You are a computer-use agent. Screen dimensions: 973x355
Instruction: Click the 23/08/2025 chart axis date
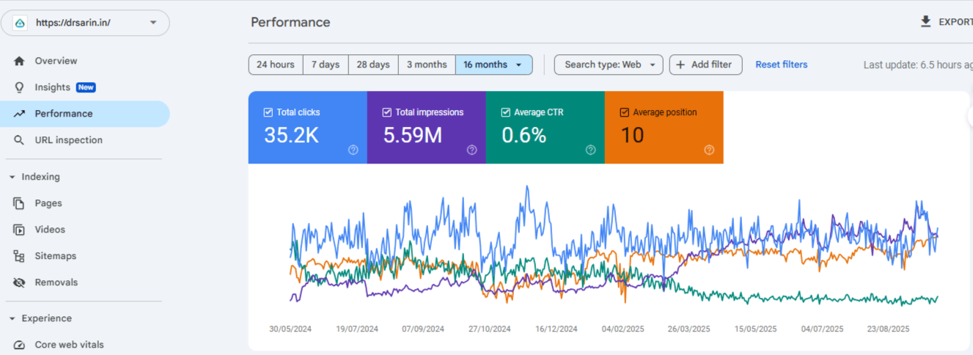(888, 329)
